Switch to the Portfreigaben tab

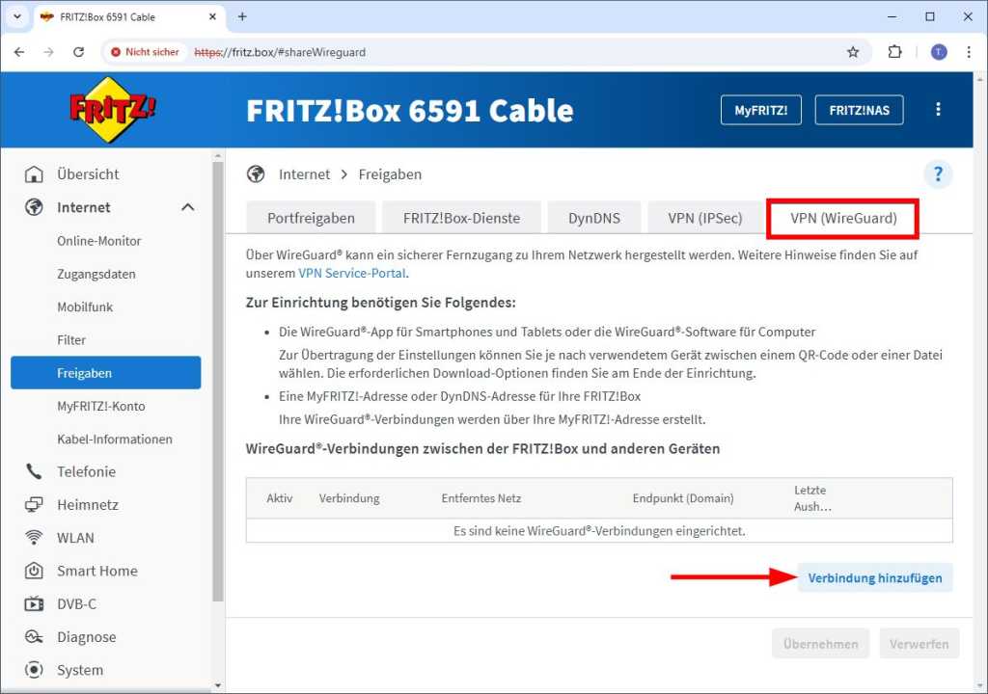point(310,217)
